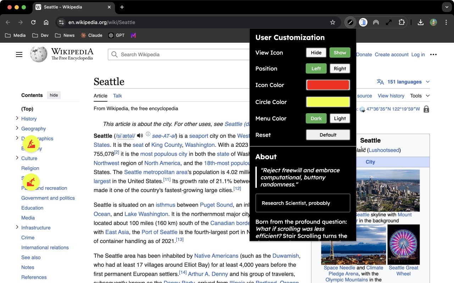Switch to the Article tab
The width and height of the screenshot is (454, 283).
point(100,96)
